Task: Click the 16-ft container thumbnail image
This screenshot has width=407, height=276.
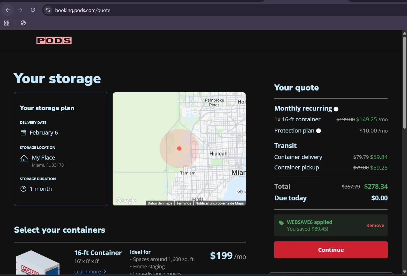Action: point(38,262)
